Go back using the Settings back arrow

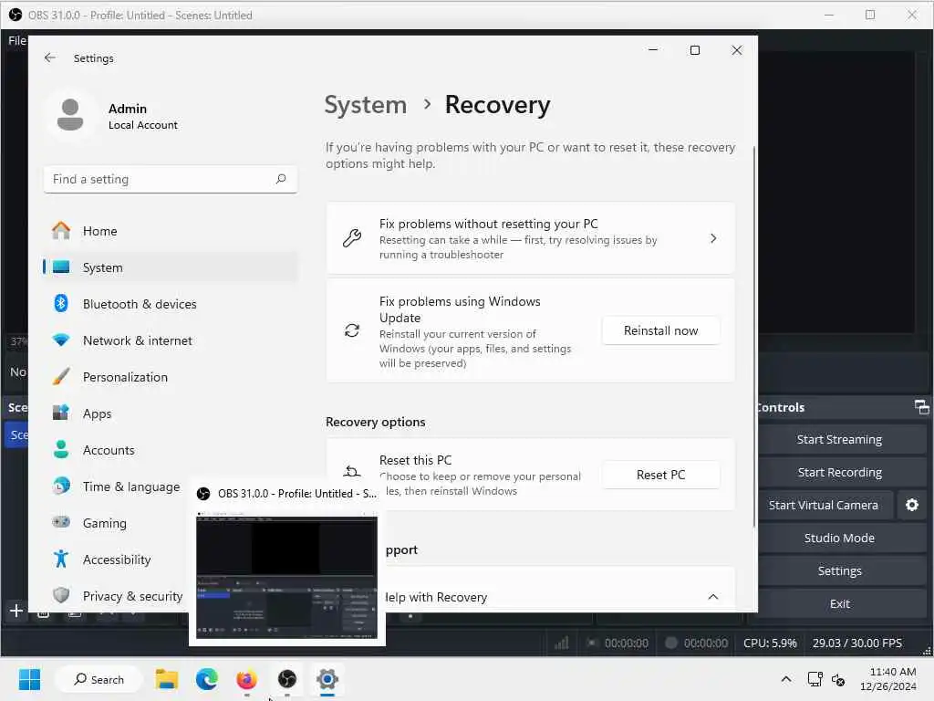pyautogui.click(x=49, y=58)
